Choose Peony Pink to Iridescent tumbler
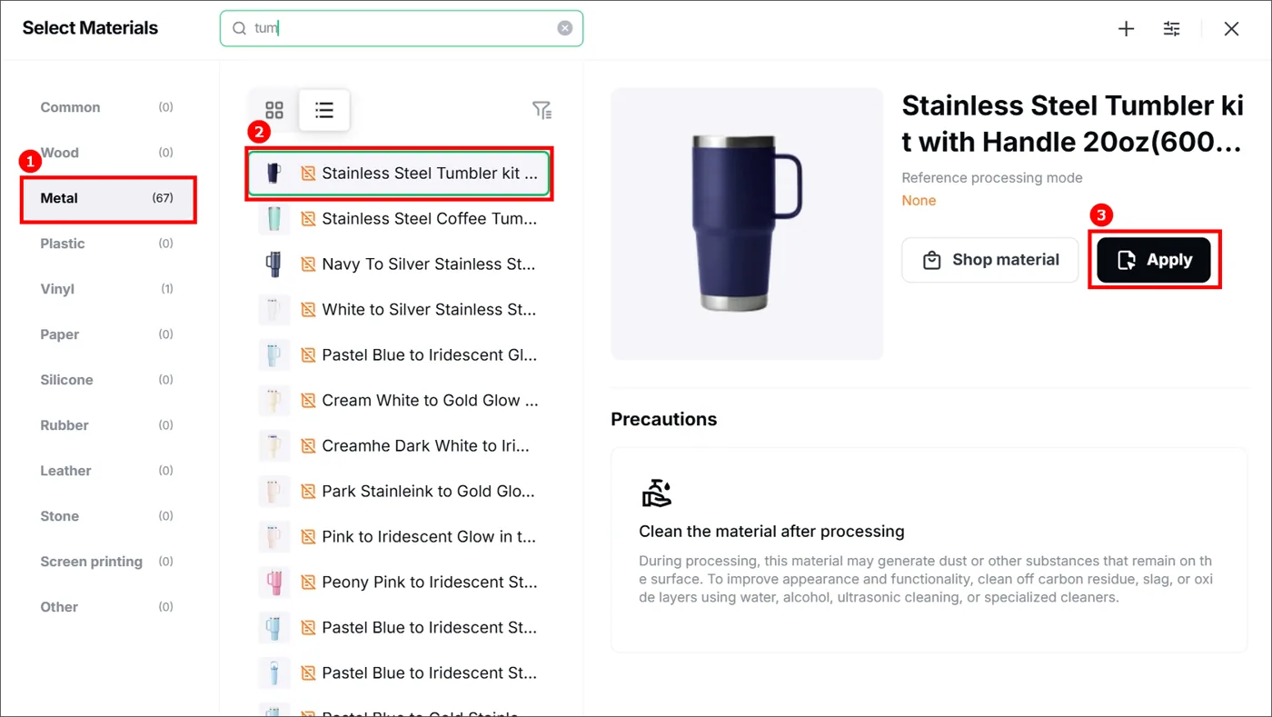 click(399, 583)
